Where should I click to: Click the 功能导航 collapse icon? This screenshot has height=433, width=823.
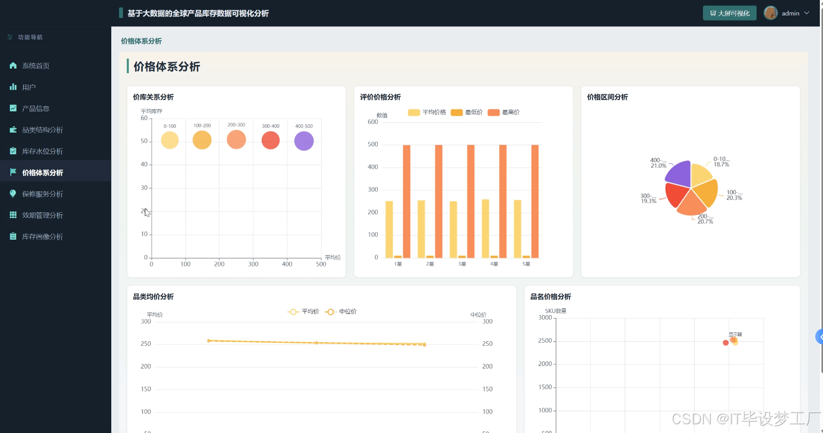coord(10,37)
